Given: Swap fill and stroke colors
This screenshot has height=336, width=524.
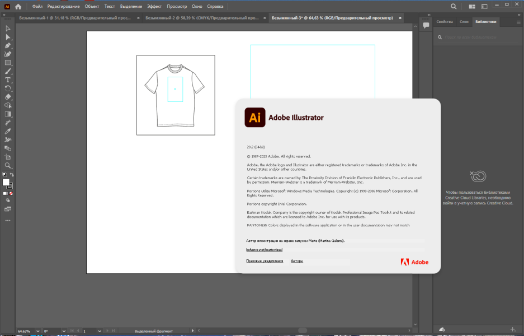Looking at the screenshot, I should click(x=12, y=175).
